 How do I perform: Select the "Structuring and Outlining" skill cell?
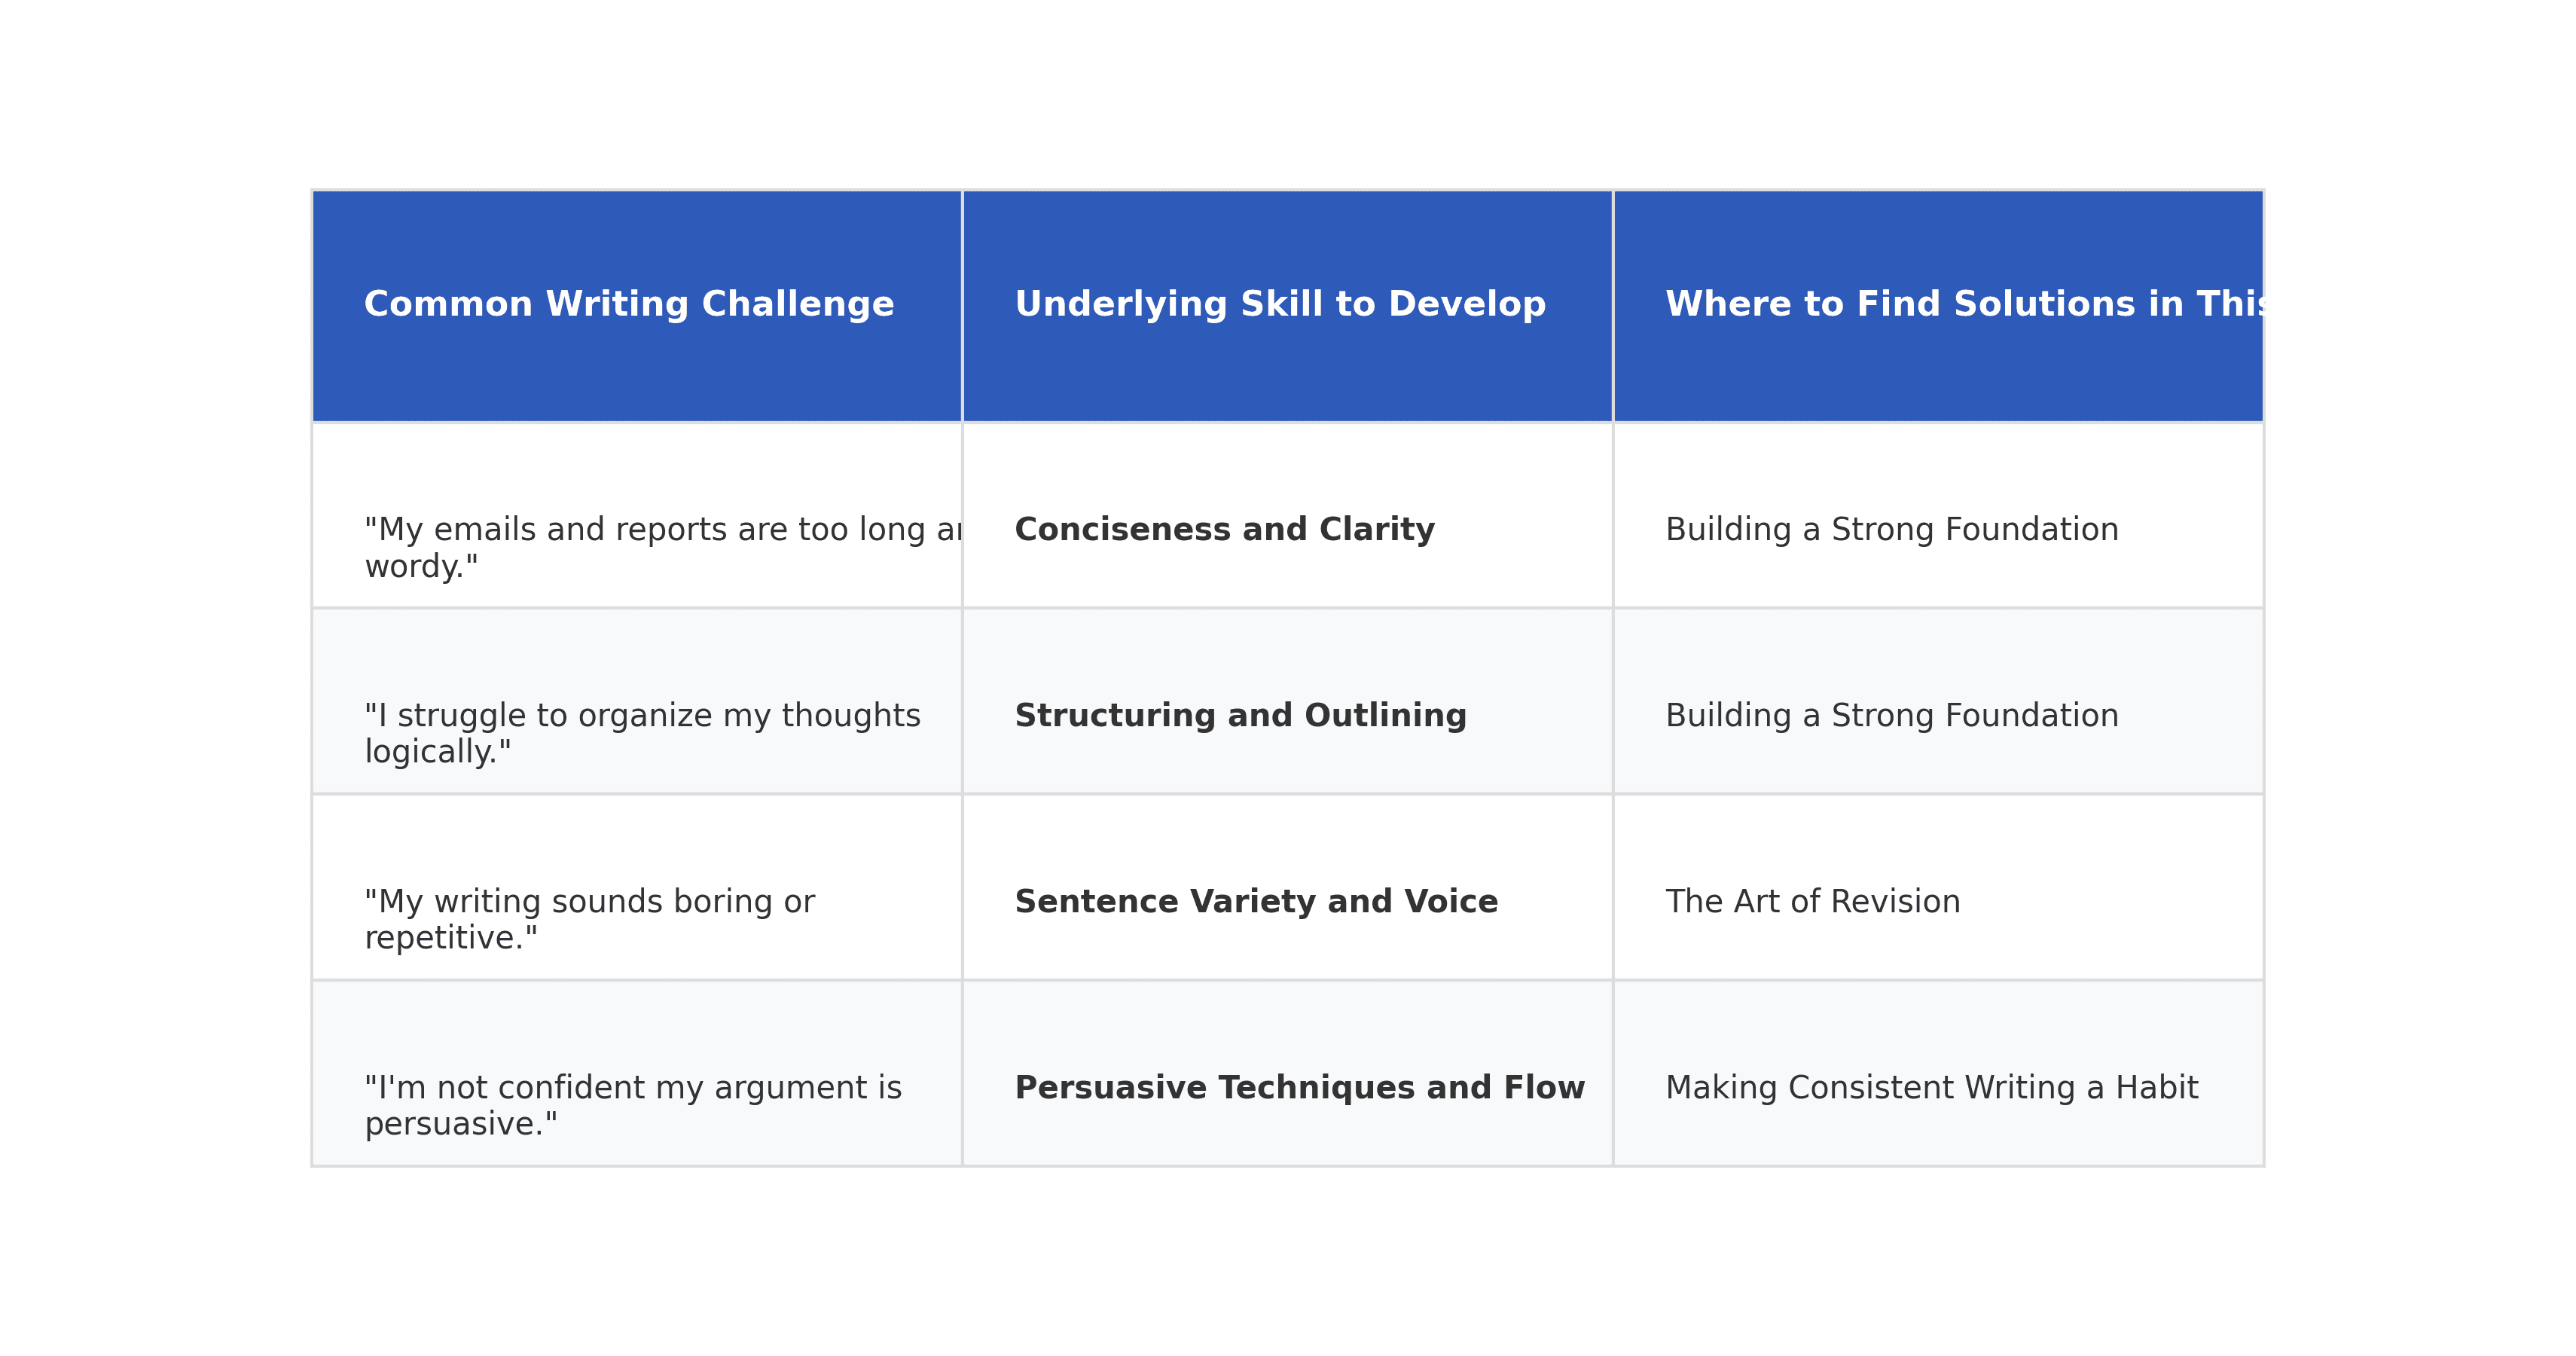tap(1240, 716)
